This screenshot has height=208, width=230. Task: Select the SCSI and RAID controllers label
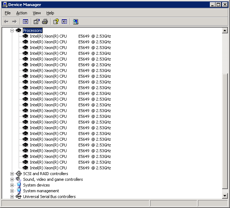(x=46, y=174)
